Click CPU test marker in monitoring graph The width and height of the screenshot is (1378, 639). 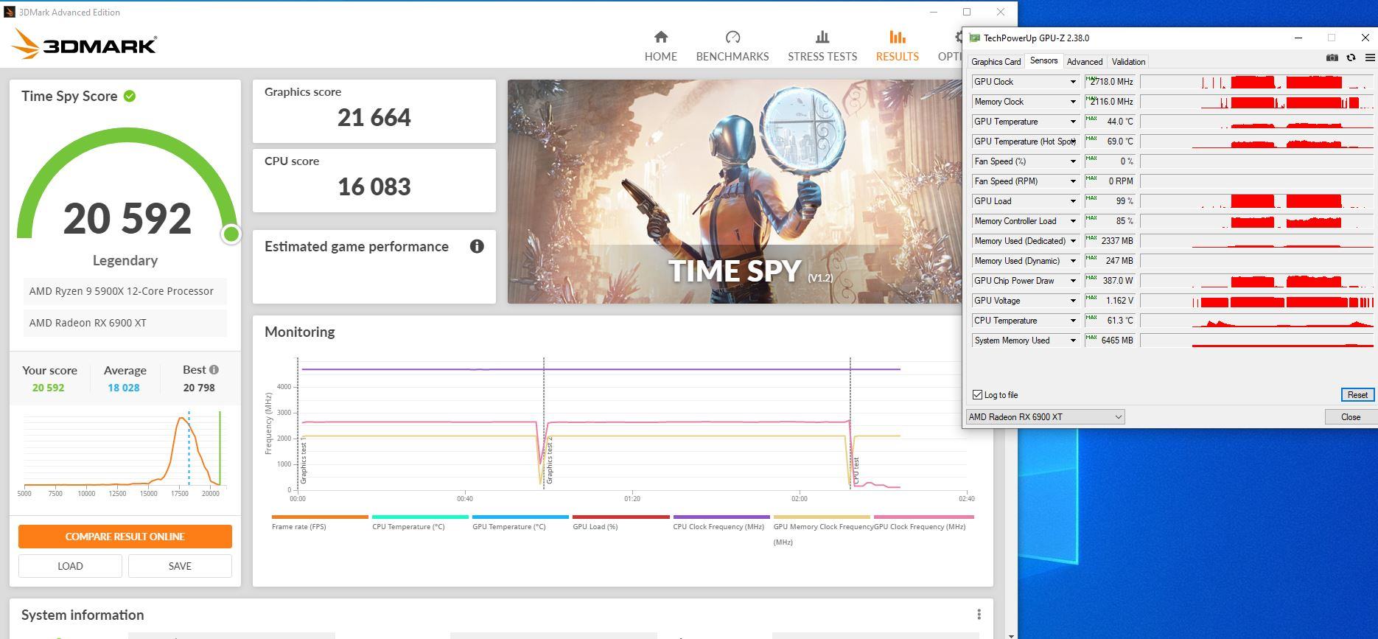pyautogui.click(x=856, y=470)
